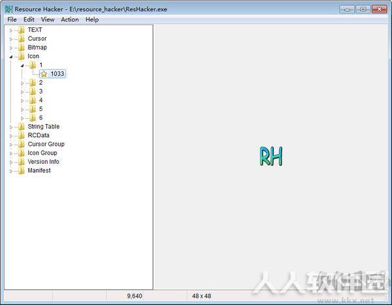Click the Manifest folder icon
This screenshot has width=392, height=305.
coord(22,170)
